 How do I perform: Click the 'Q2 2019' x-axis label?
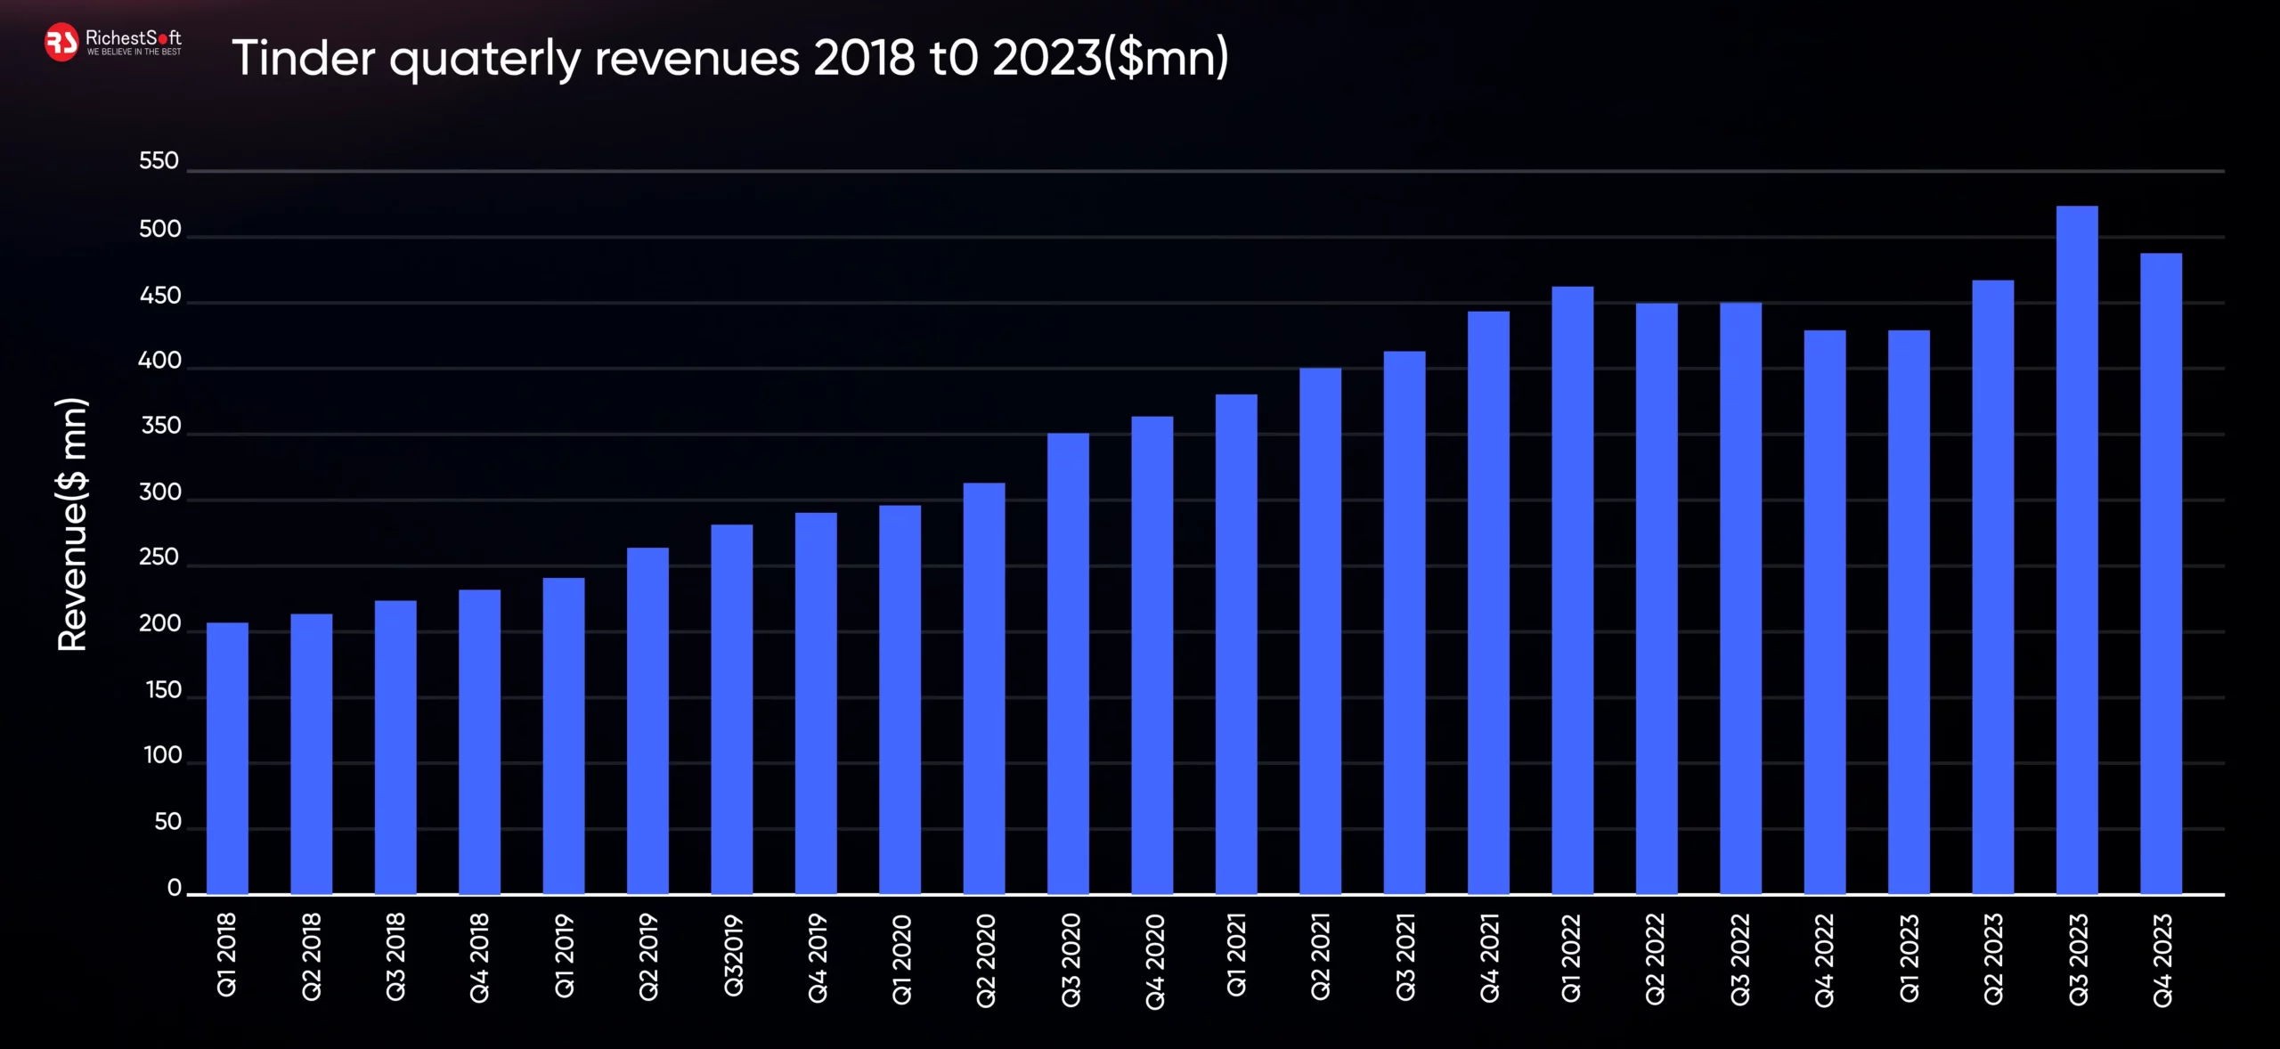point(647,956)
